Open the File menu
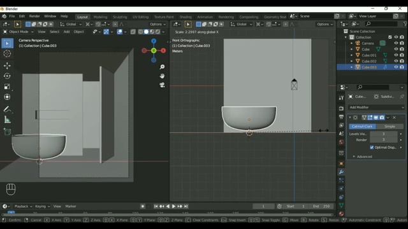 (x=12, y=16)
